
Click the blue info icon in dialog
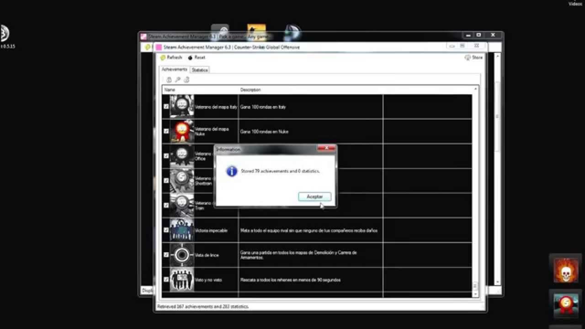point(232,171)
